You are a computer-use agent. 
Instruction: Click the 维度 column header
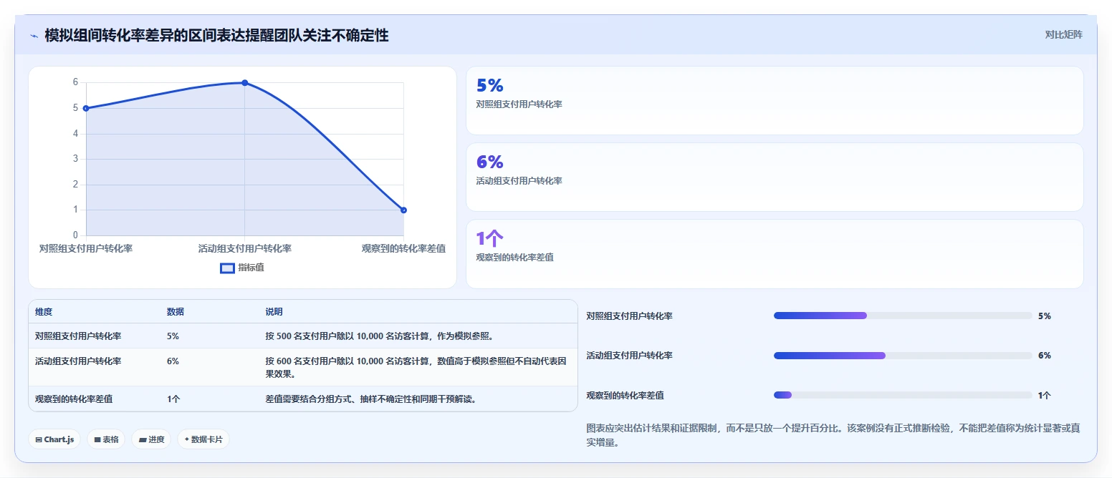44,312
